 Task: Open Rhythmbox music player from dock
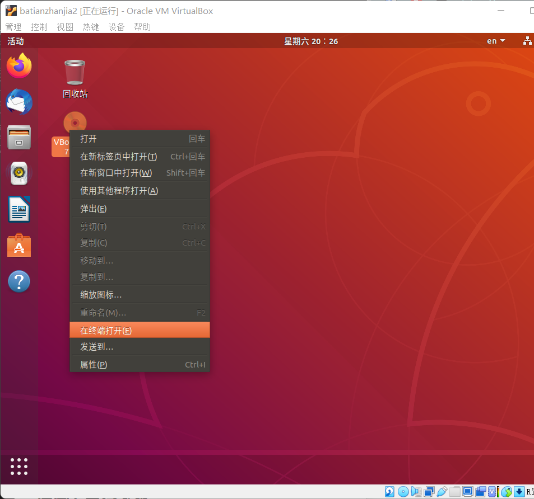pyautogui.click(x=19, y=173)
